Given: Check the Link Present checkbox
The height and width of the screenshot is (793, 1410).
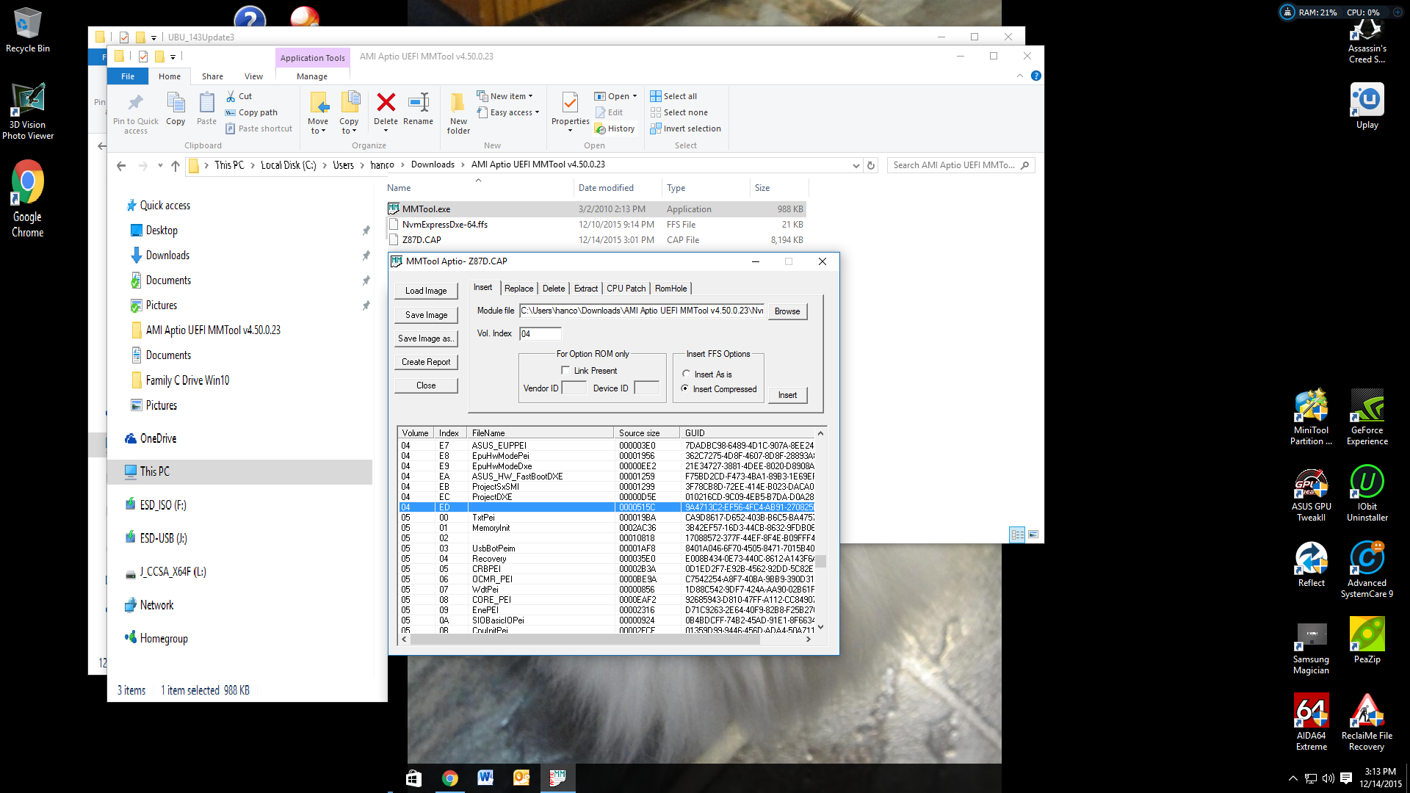Looking at the screenshot, I should (x=565, y=371).
